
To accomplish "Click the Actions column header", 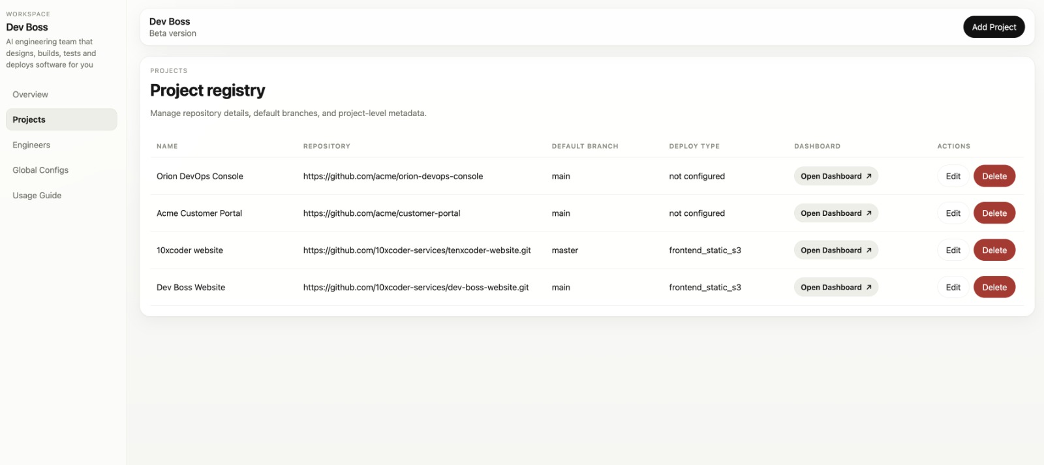I will pos(954,146).
